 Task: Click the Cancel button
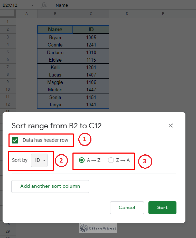[x=127, y=208]
